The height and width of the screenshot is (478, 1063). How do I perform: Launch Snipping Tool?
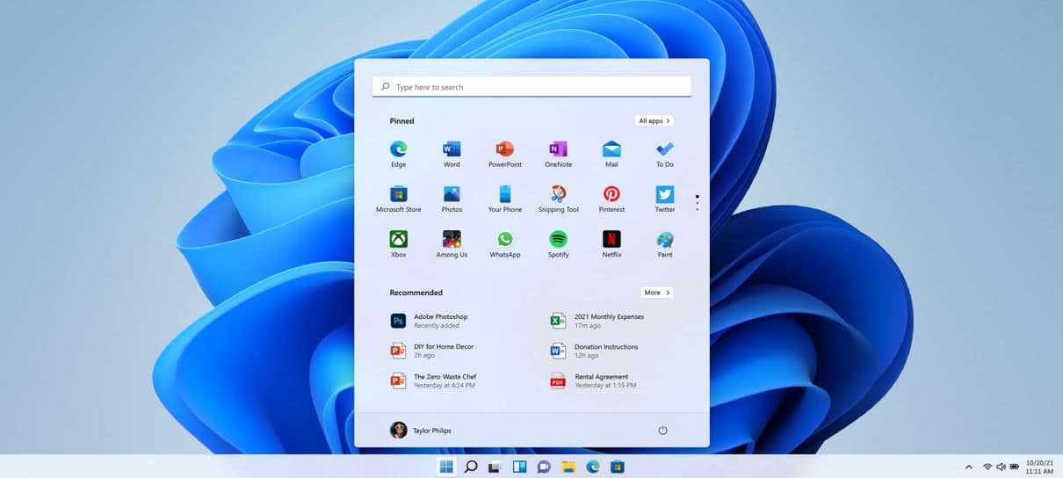558,198
